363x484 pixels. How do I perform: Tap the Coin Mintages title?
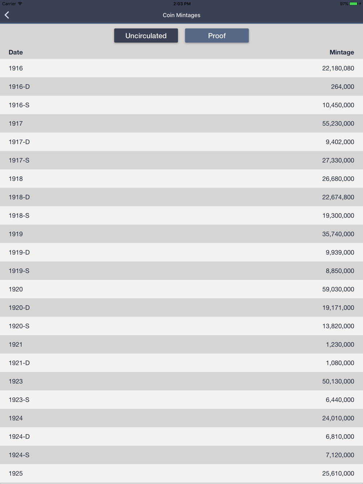181,15
